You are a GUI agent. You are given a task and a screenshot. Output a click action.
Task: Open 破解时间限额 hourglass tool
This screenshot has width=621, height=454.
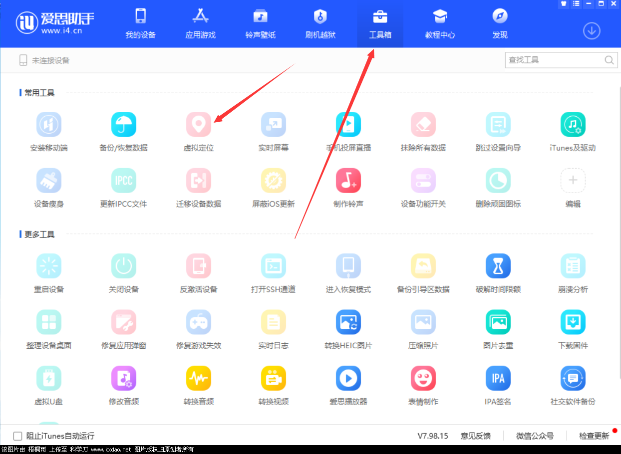pos(498,266)
